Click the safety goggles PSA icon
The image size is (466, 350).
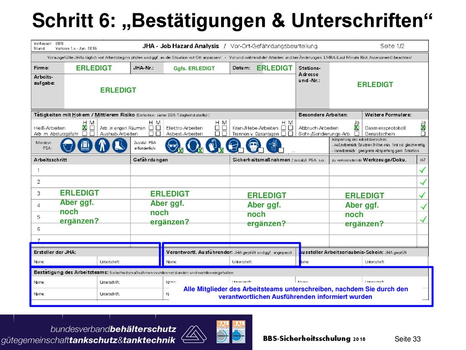point(172,146)
